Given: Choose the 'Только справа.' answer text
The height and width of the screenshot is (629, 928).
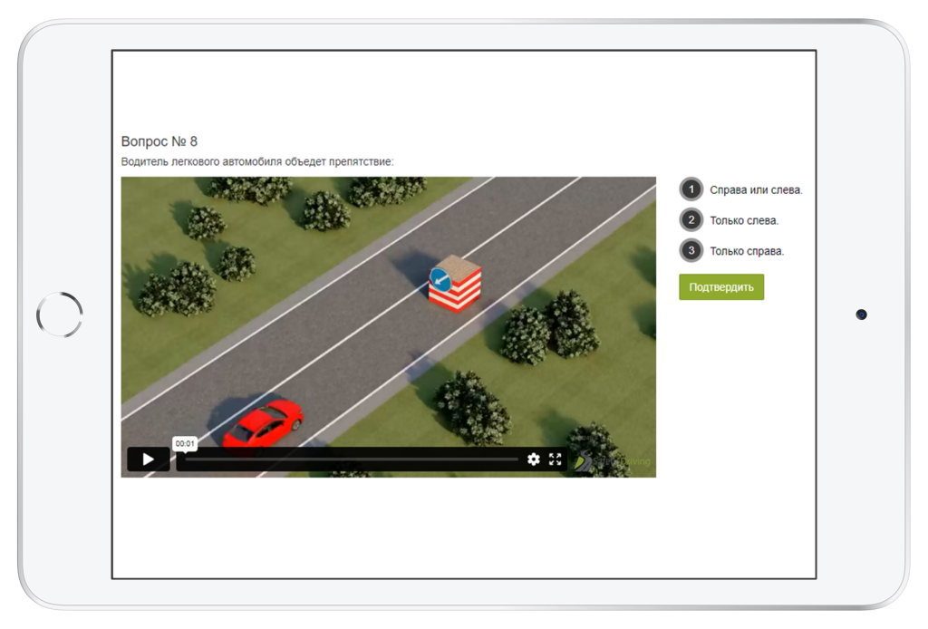Looking at the screenshot, I should pos(747,252).
